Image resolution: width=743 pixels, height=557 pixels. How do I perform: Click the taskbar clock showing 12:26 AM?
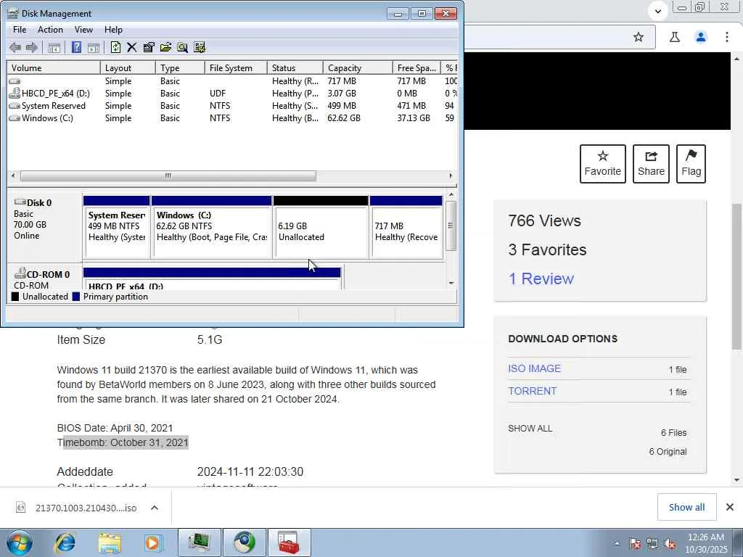(x=706, y=543)
